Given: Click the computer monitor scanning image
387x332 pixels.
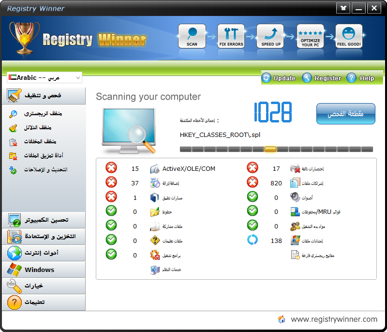Looking at the screenshot, I should tap(129, 131).
